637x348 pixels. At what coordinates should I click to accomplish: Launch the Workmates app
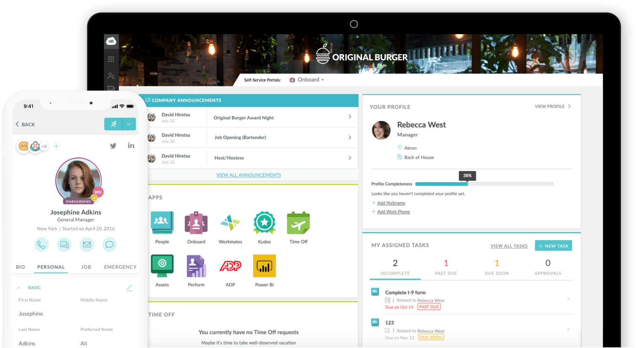coord(230,222)
